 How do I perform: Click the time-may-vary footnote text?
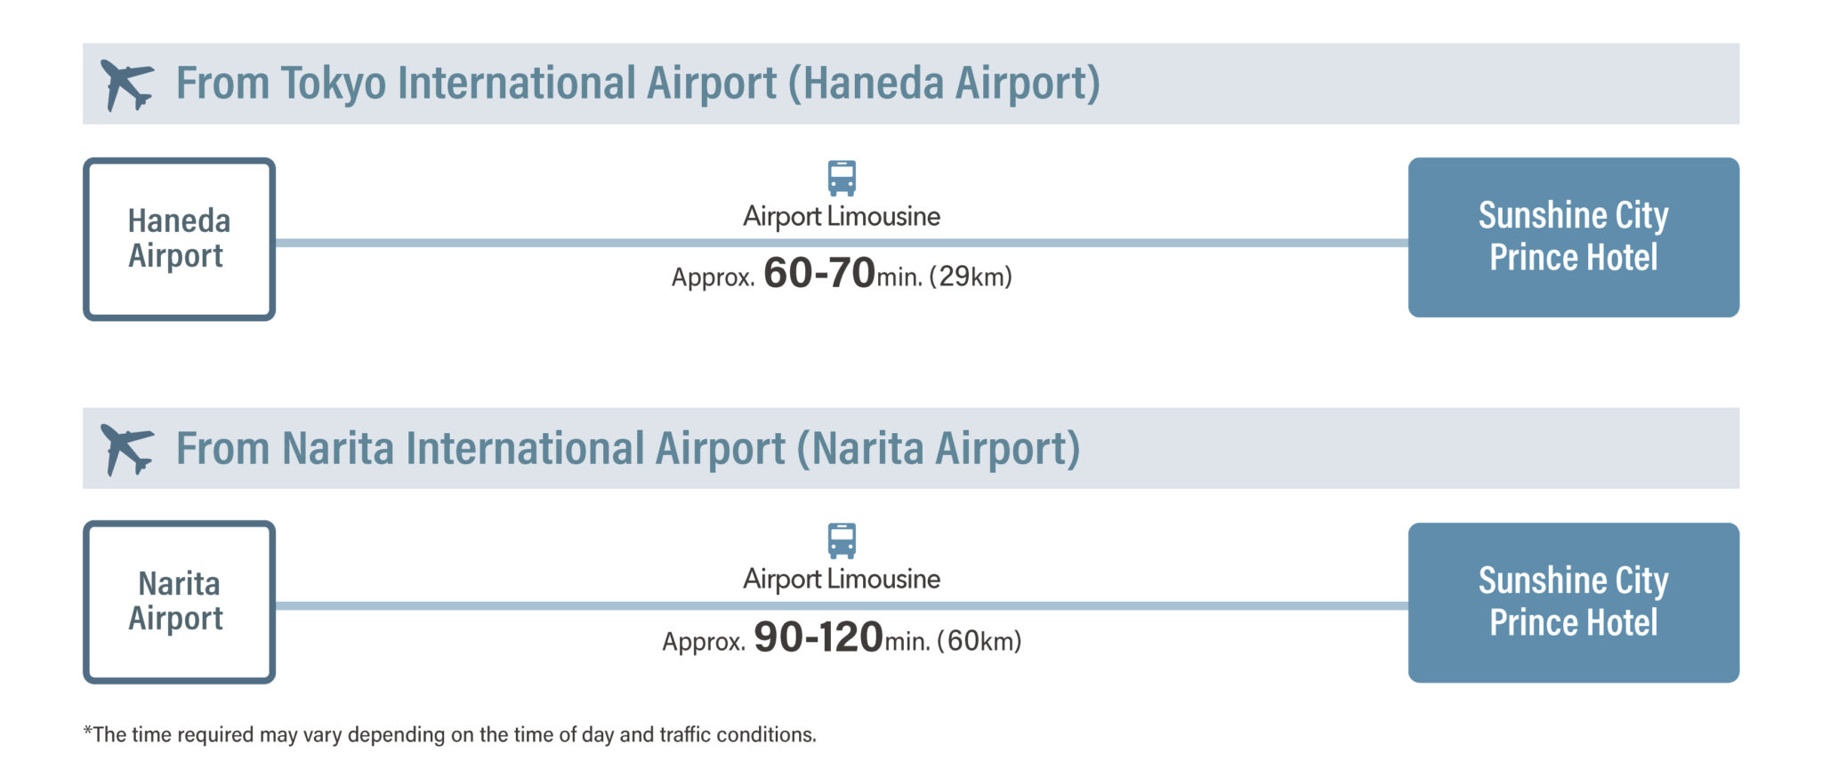(449, 734)
